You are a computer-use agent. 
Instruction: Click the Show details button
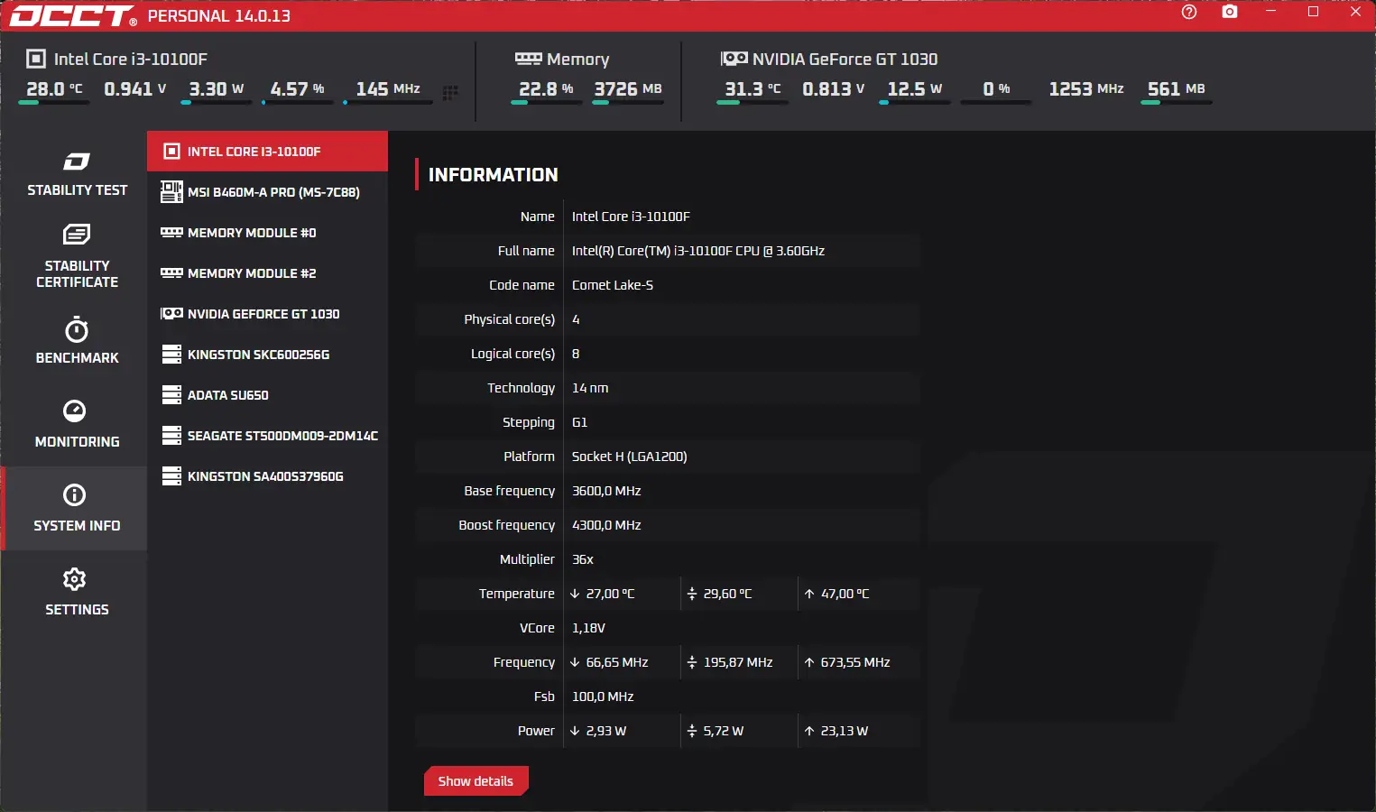[x=476, y=781]
